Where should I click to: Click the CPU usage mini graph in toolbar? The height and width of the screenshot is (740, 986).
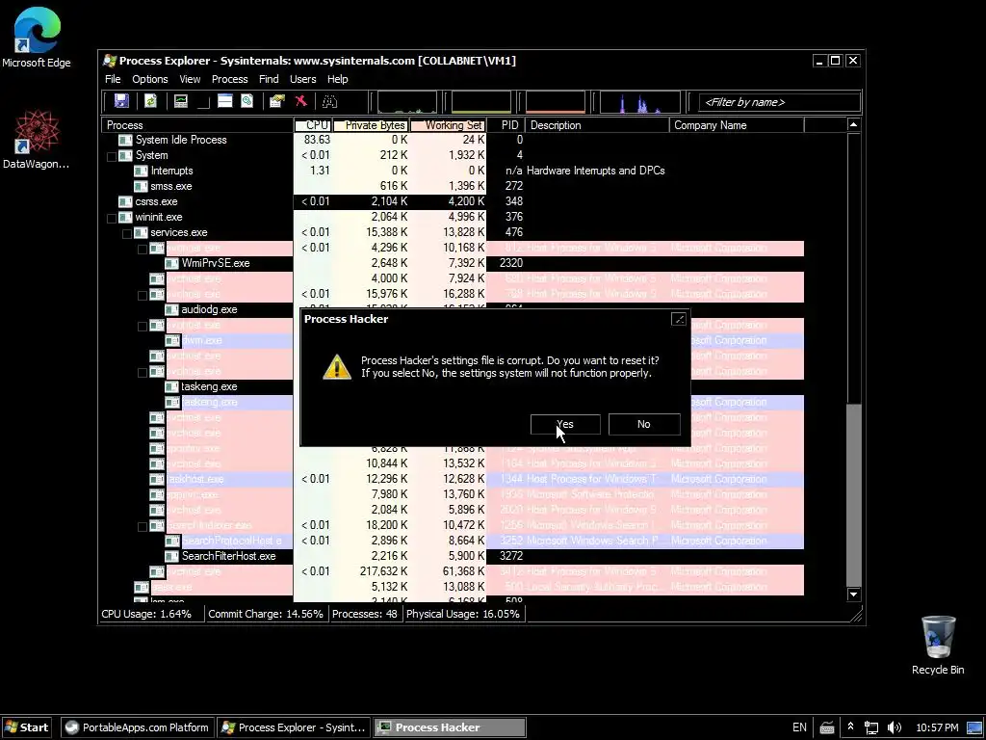point(407,102)
